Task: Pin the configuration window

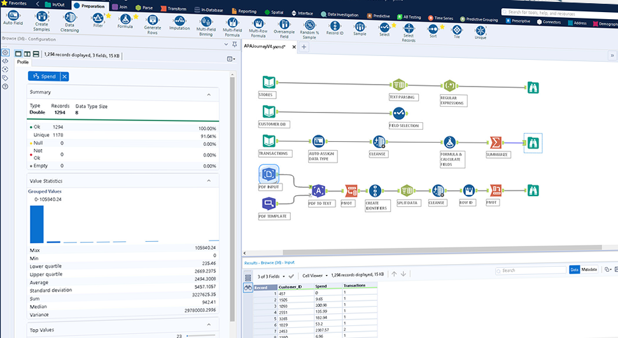Action: coord(235,44)
